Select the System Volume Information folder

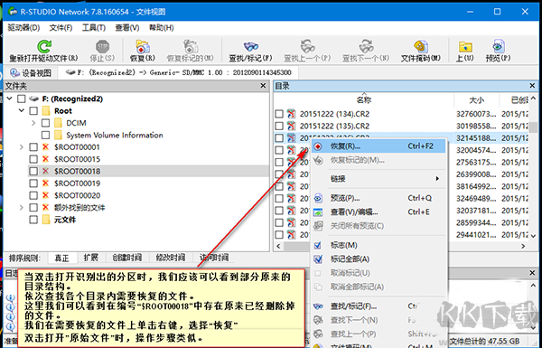point(115,136)
